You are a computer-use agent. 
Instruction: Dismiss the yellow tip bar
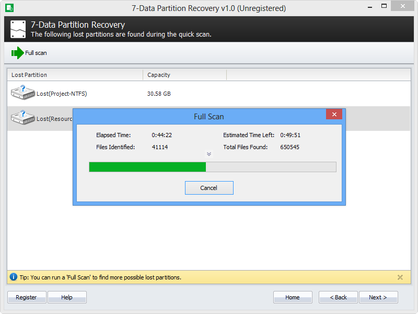pyautogui.click(x=400, y=277)
